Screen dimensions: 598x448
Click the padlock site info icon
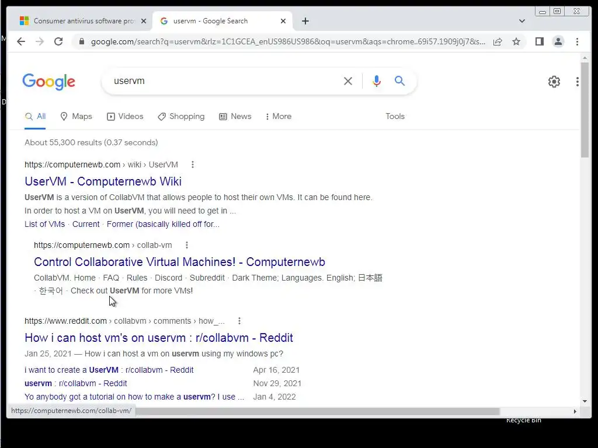81,41
